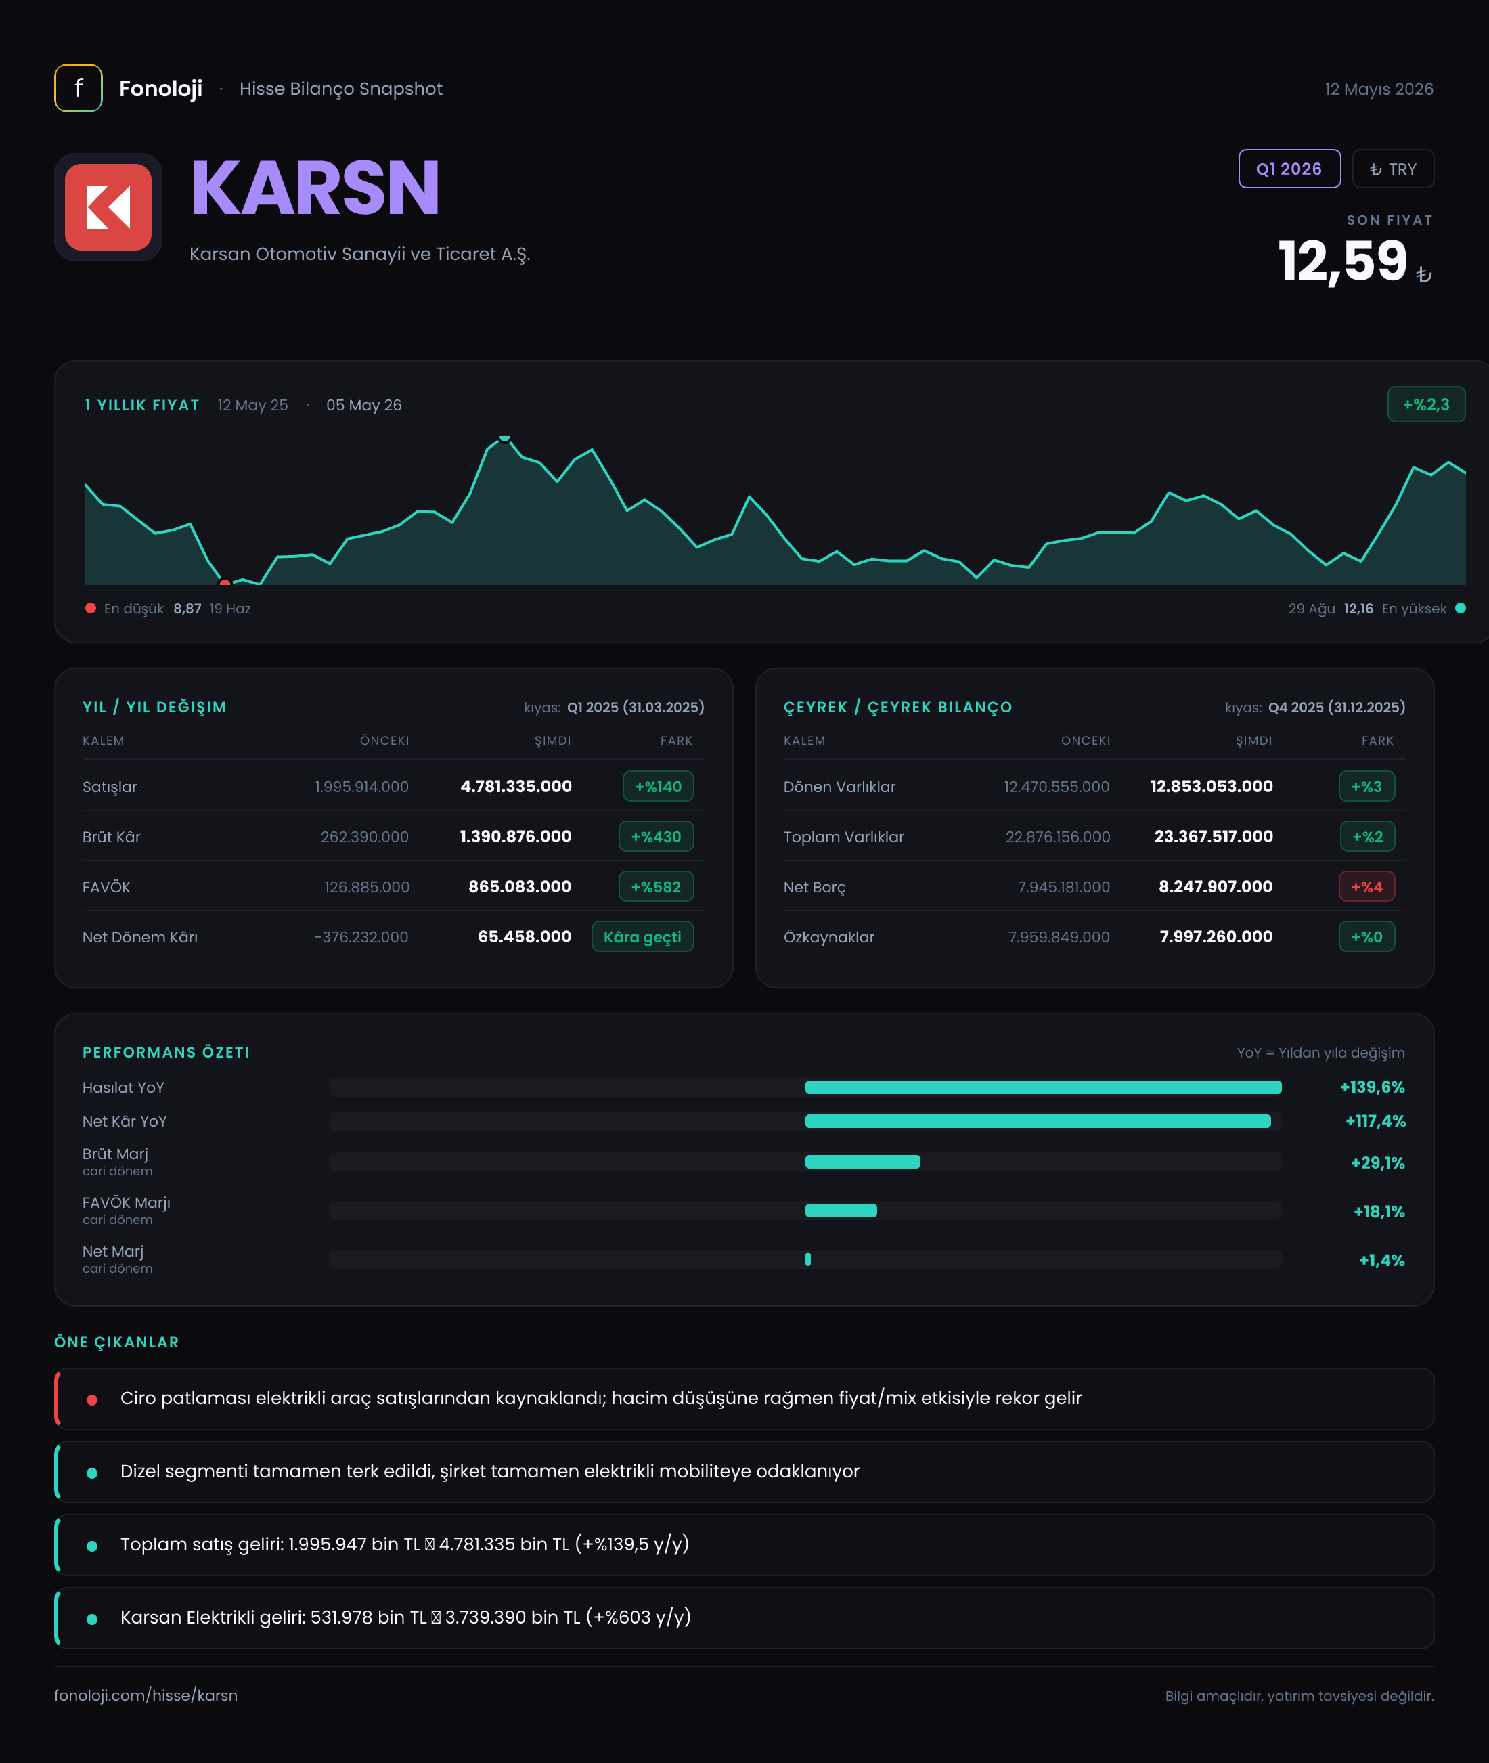Click the Net Borç value 8.247.907.000

(1216, 886)
